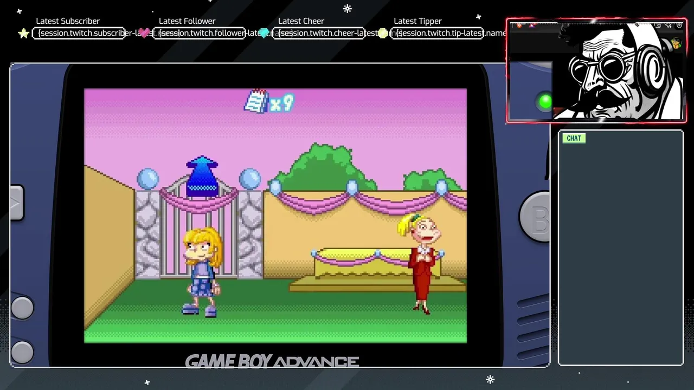Click the teal gem Latest Cheer icon
Screen dimensions: 694x390
click(x=264, y=34)
